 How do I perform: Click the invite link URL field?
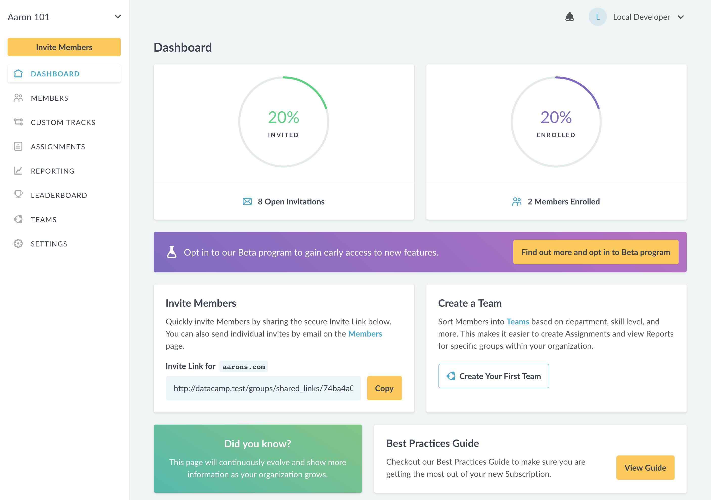click(263, 388)
